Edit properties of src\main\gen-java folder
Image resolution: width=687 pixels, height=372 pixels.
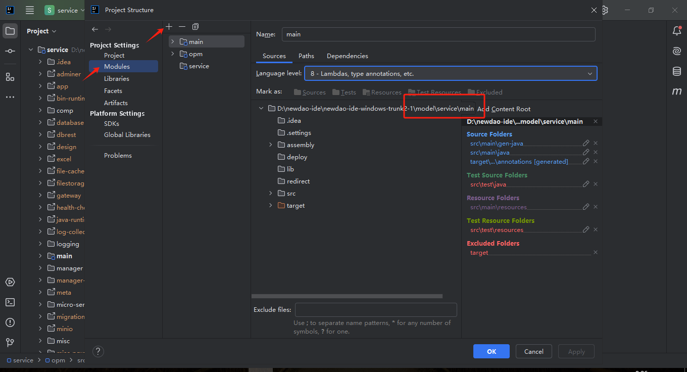pos(586,143)
